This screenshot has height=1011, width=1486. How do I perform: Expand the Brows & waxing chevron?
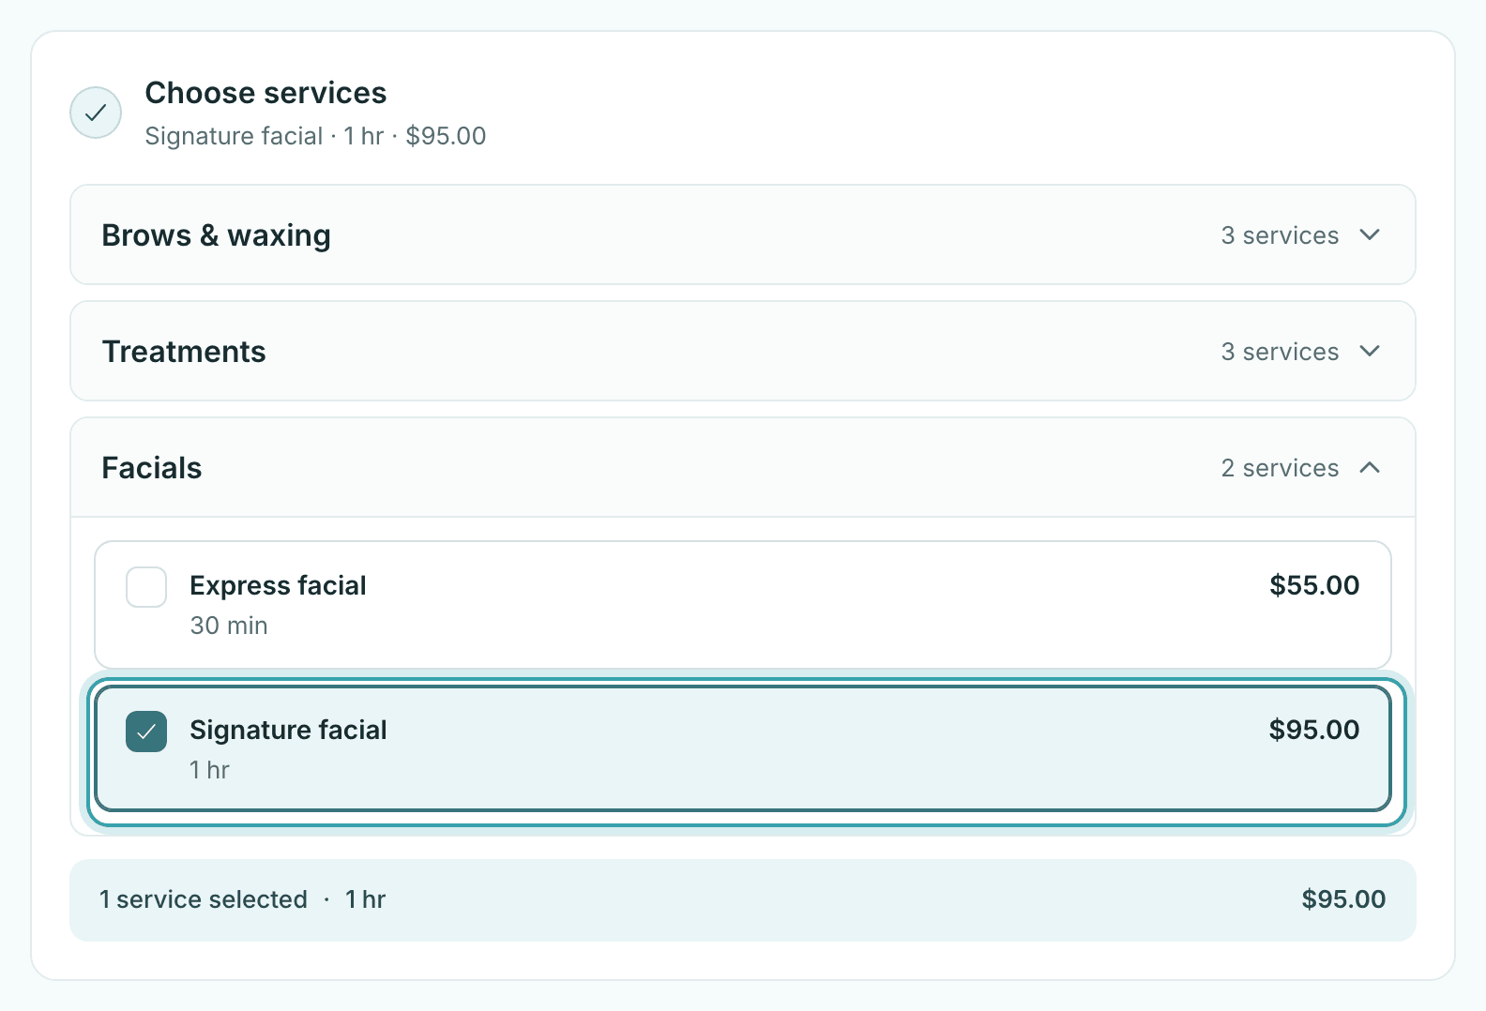[x=1370, y=234]
